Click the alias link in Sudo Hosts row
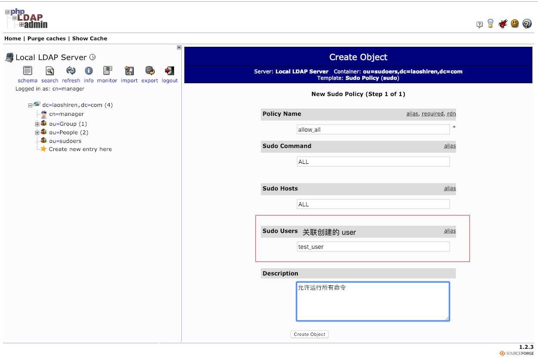Screen dimensions: 538x357 pos(449,188)
